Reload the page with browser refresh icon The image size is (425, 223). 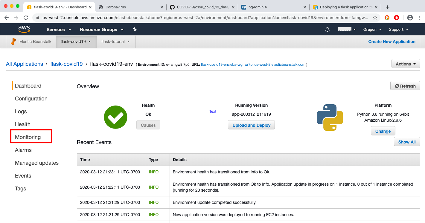point(26,18)
